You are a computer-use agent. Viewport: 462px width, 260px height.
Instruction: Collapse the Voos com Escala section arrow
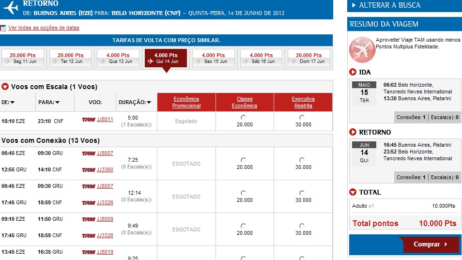pyautogui.click(x=5, y=87)
